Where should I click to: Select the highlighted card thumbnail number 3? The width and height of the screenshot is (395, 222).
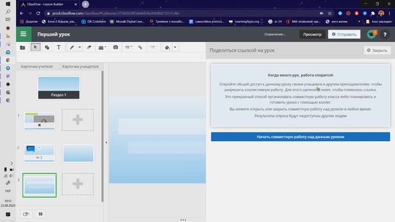coord(39,185)
